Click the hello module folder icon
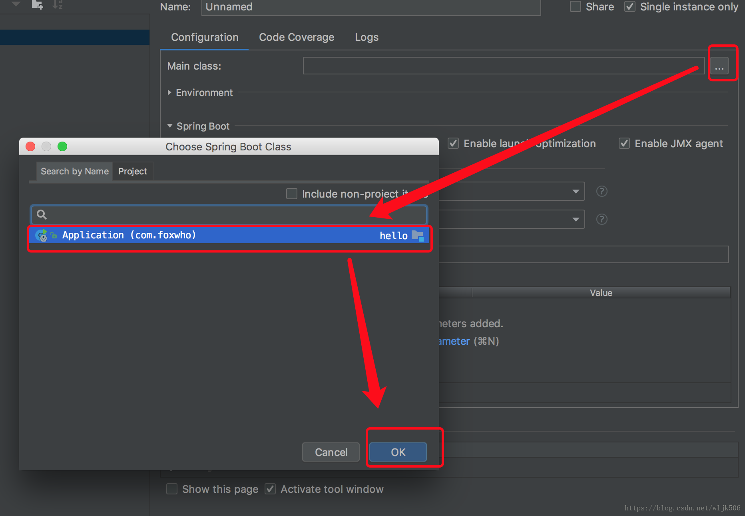The image size is (745, 516). point(417,236)
